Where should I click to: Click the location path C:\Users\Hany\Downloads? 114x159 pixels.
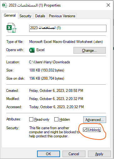click(x=49, y=62)
